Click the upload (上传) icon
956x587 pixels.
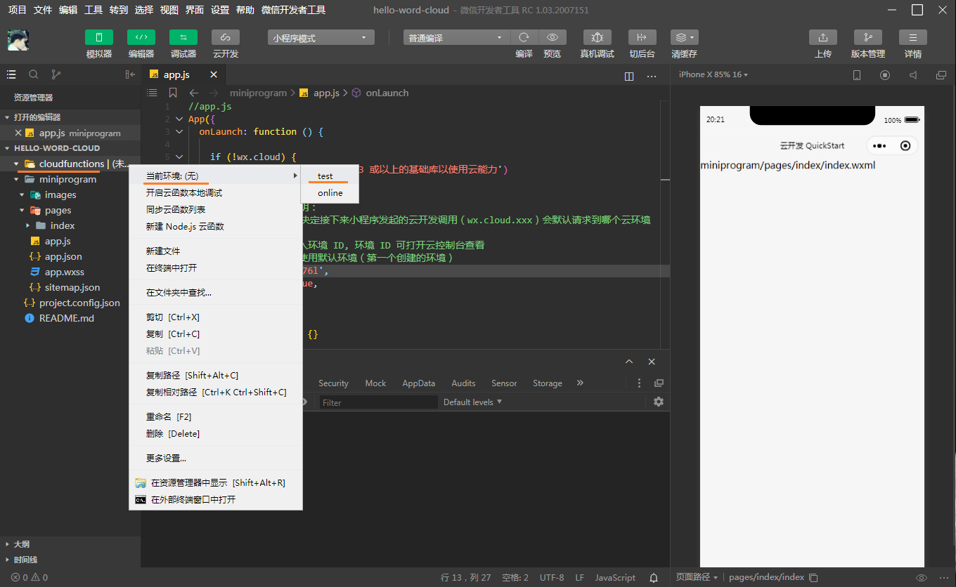[823, 37]
